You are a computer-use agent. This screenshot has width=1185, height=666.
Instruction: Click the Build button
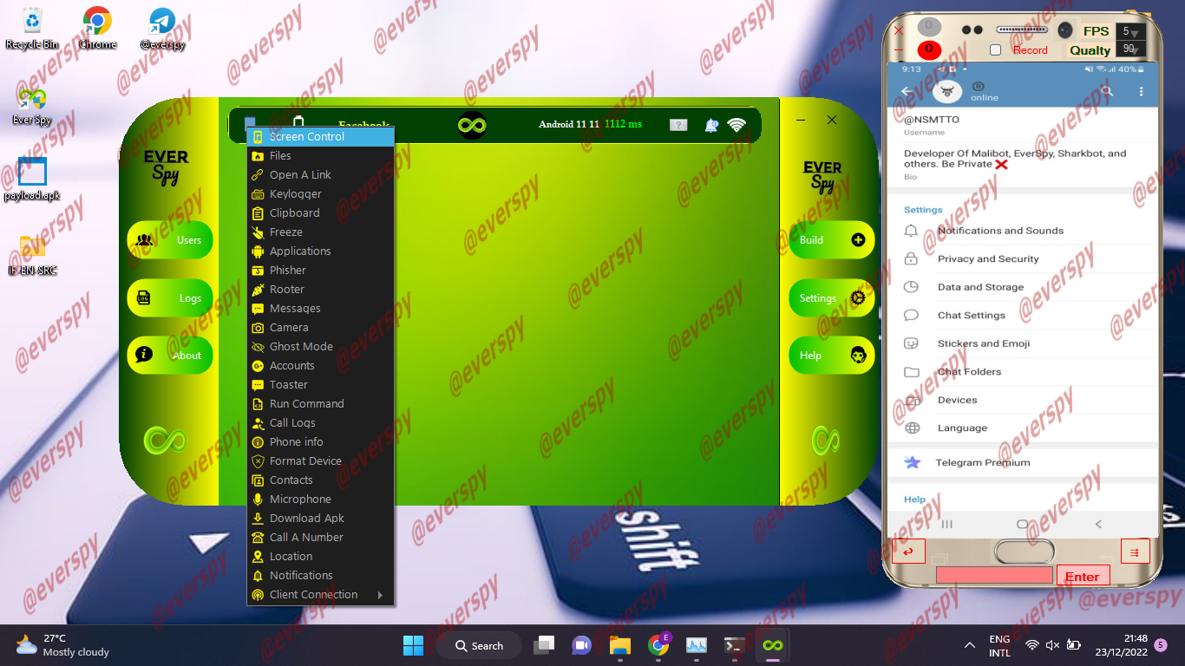tap(832, 240)
